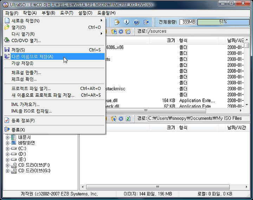Click the 333MB total size field

pyautogui.click(x=188, y=22)
